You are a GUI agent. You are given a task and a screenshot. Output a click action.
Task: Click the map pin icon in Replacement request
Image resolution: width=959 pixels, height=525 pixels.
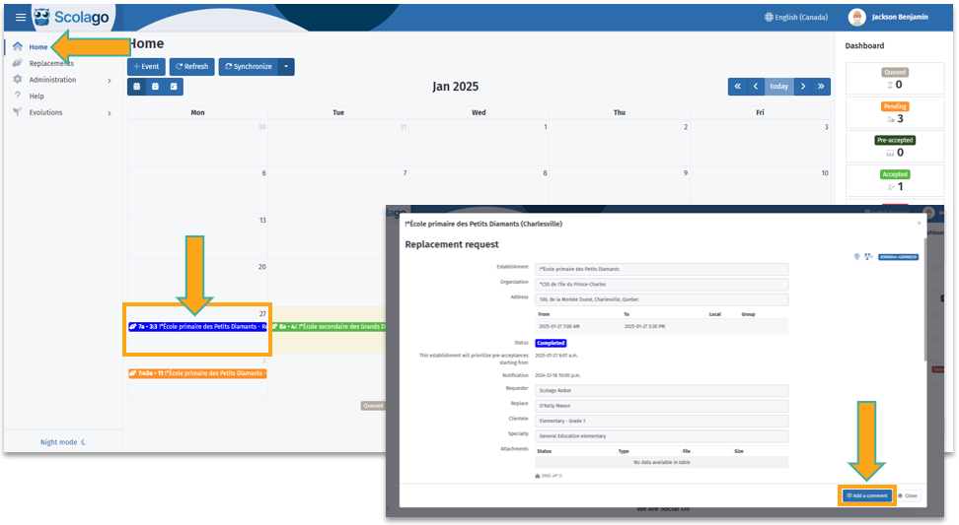856,256
